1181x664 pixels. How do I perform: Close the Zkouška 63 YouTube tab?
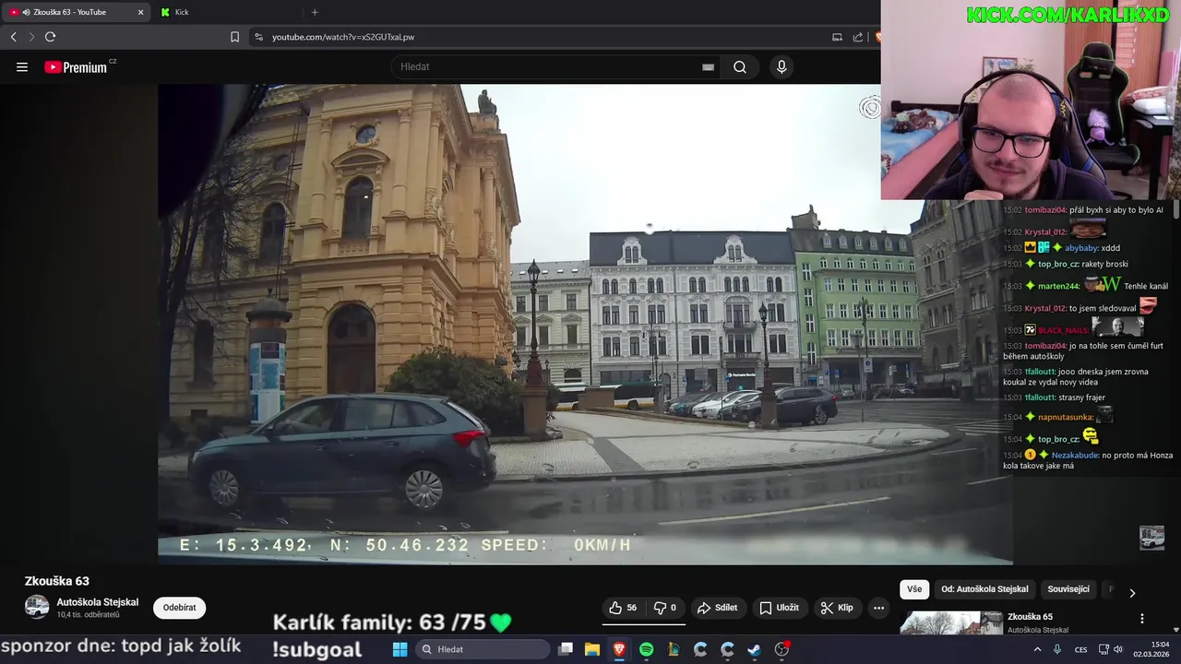click(140, 12)
